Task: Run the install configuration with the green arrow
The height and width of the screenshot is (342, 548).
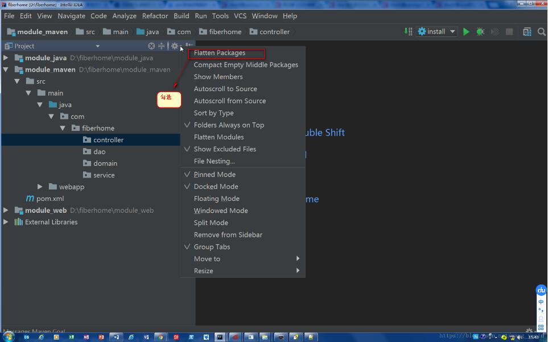Action: tap(466, 32)
